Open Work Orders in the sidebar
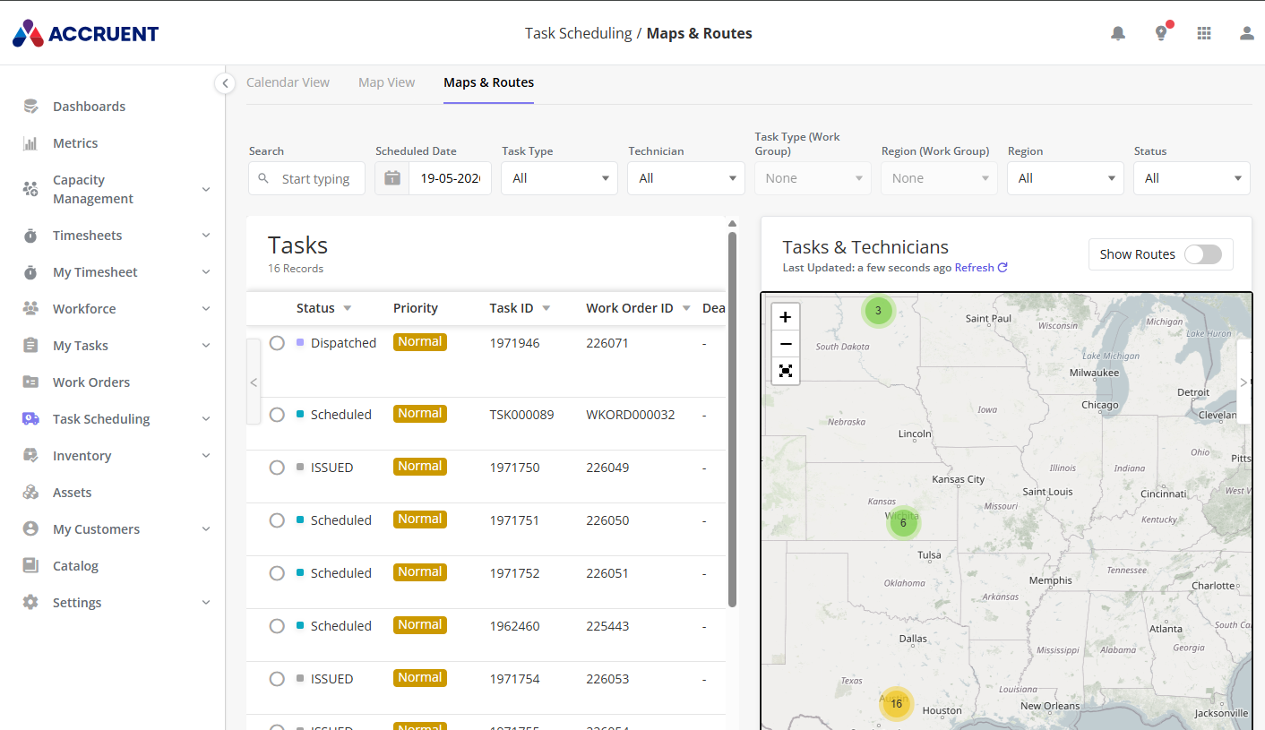Screen dimensions: 1265x730 click(91, 382)
